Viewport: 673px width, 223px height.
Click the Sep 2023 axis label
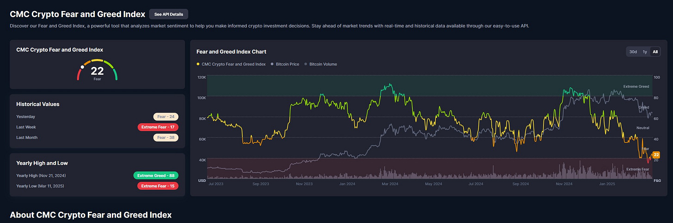click(x=261, y=184)
